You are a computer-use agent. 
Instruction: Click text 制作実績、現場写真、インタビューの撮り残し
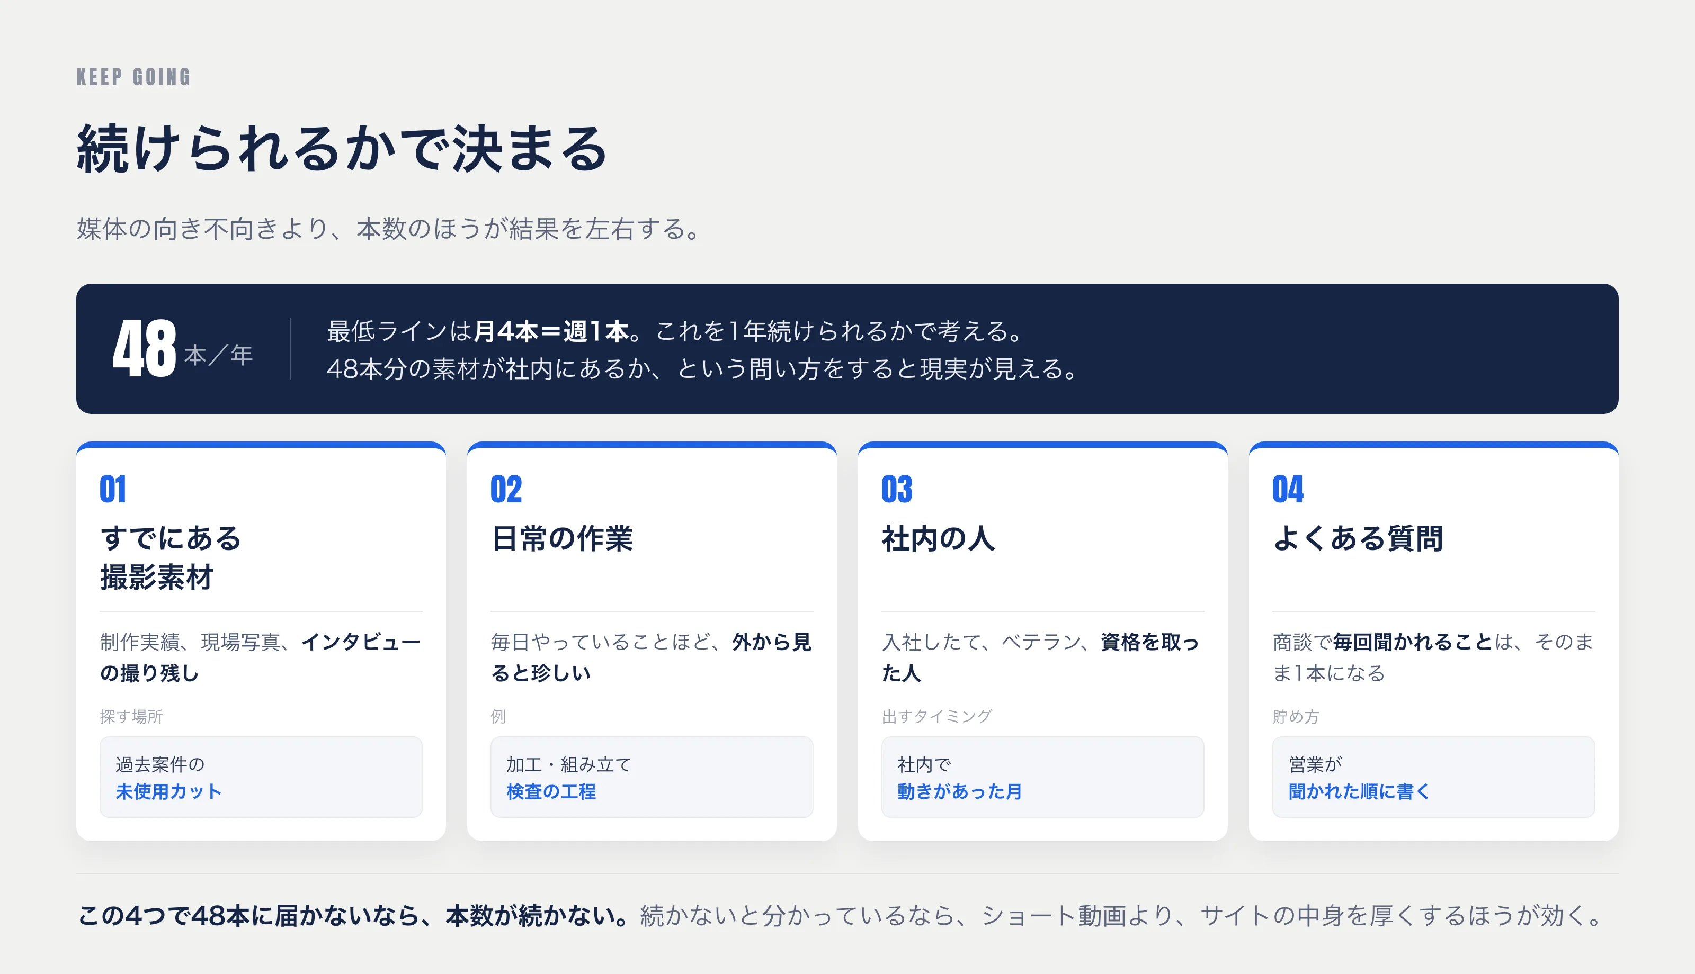(260, 657)
